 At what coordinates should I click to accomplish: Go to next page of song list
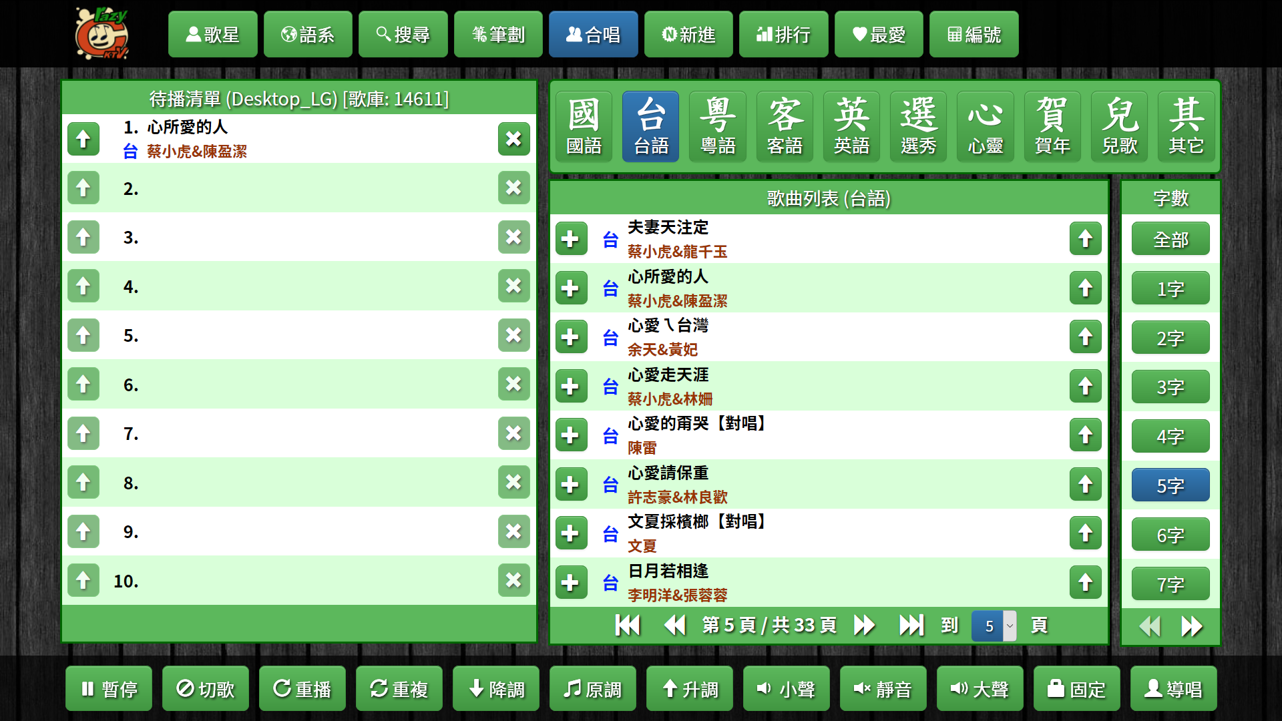click(x=864, y=626)
